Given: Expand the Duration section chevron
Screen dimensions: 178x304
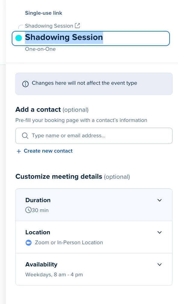Looking at the screenshot, I should pos(160,200).
